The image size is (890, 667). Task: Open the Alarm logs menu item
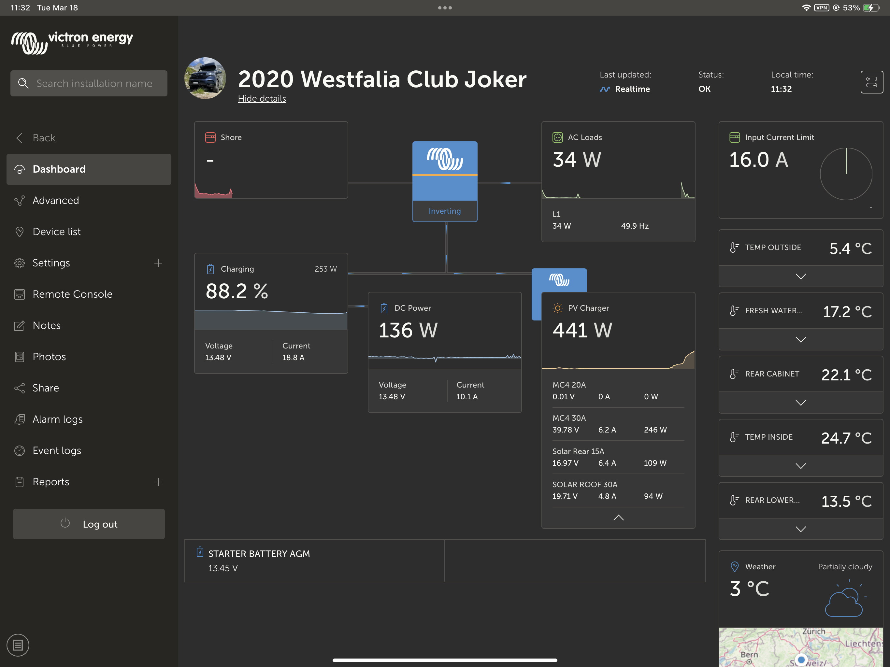pos(89,419)
